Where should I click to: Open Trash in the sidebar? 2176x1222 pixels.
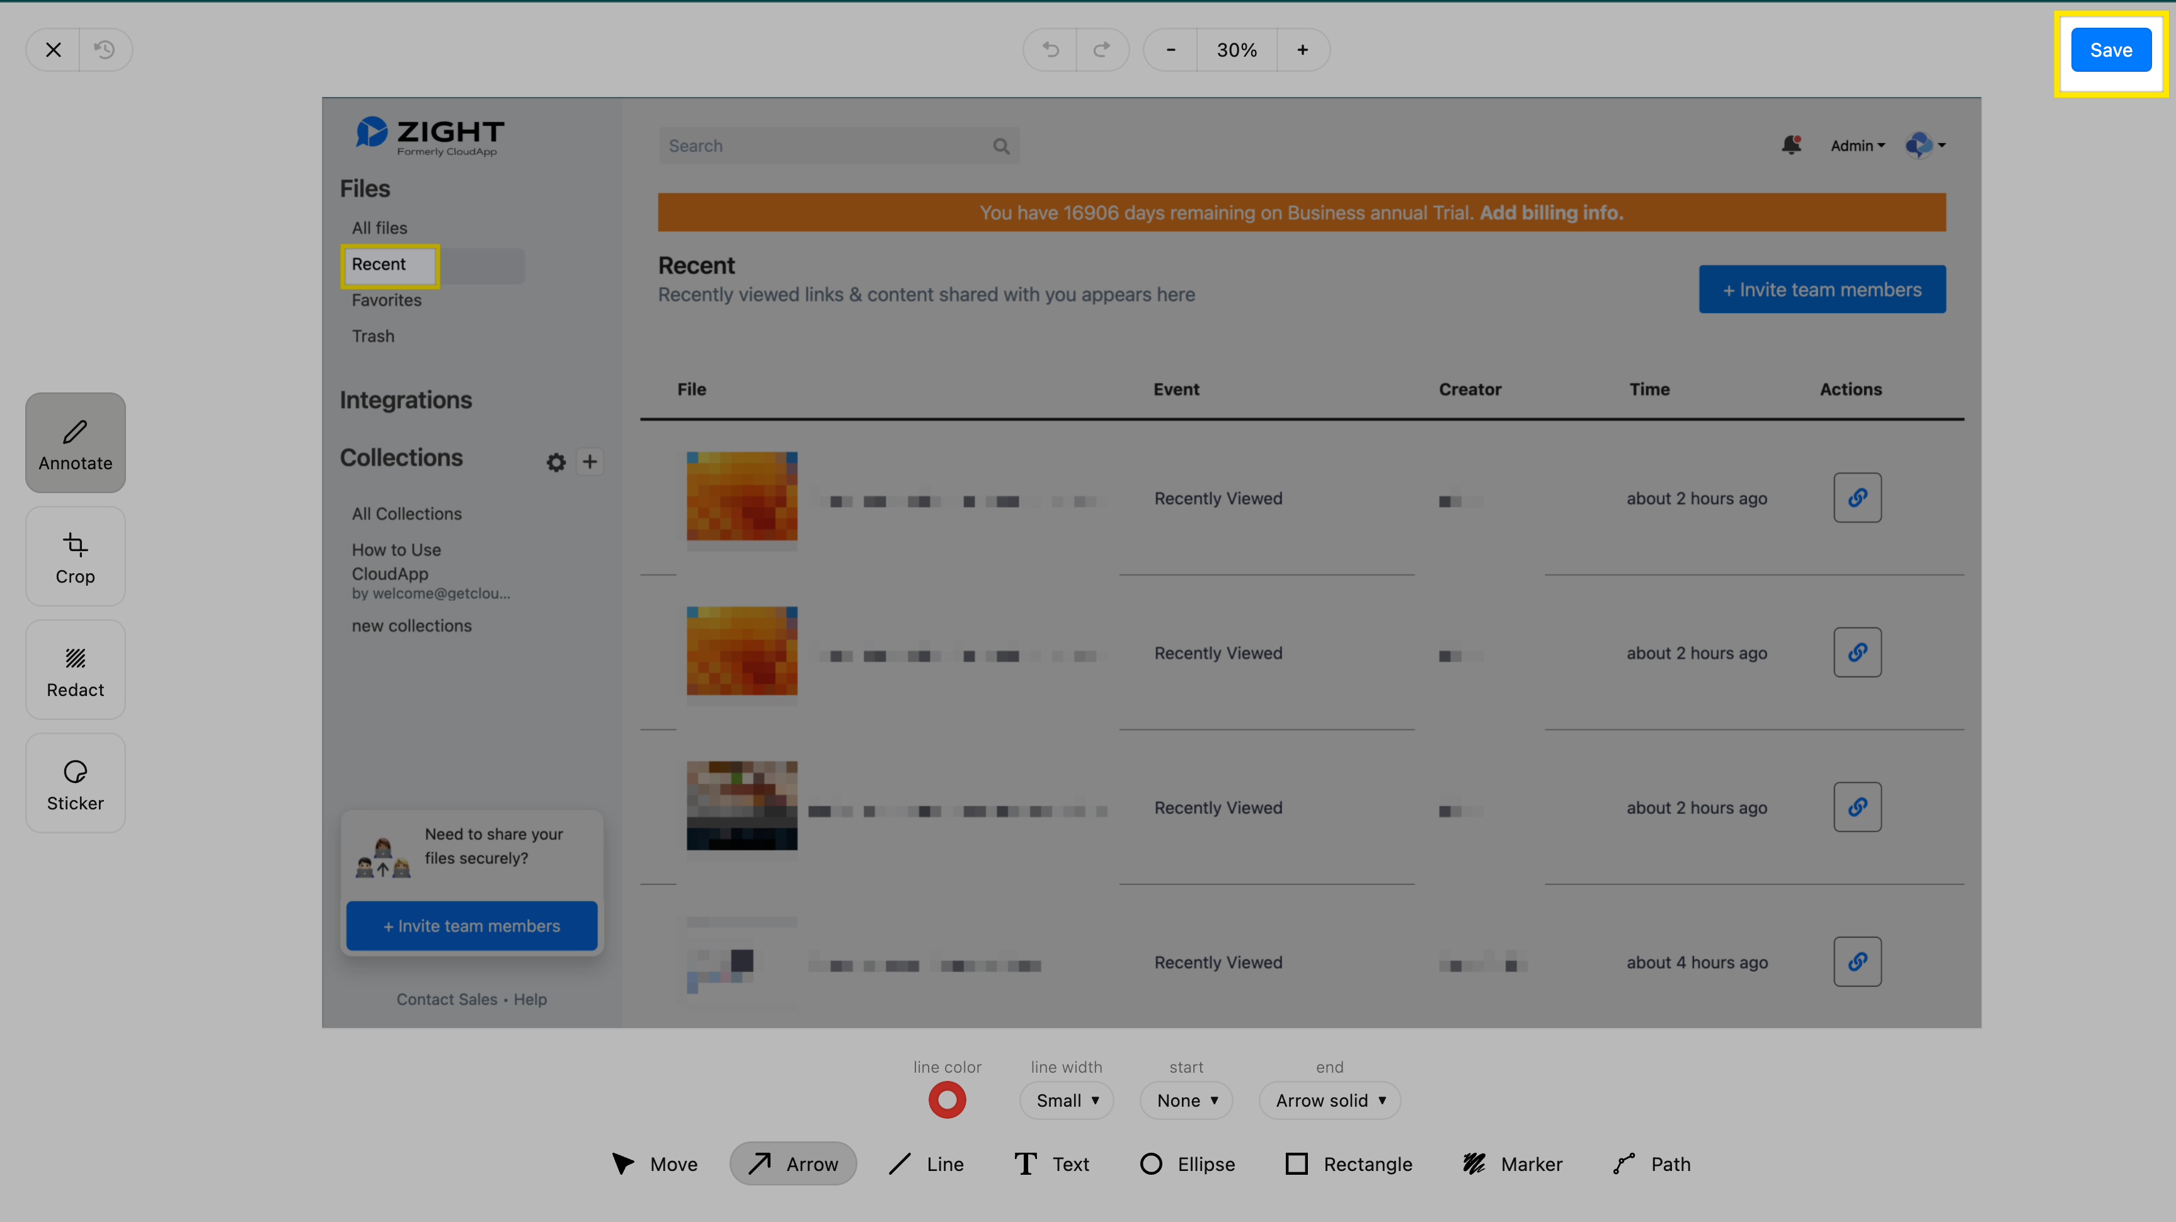tap(372, 336)
